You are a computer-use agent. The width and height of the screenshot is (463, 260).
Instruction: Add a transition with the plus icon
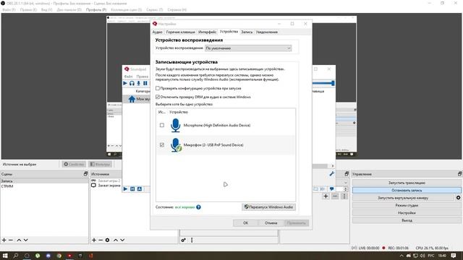pos(326,196)
